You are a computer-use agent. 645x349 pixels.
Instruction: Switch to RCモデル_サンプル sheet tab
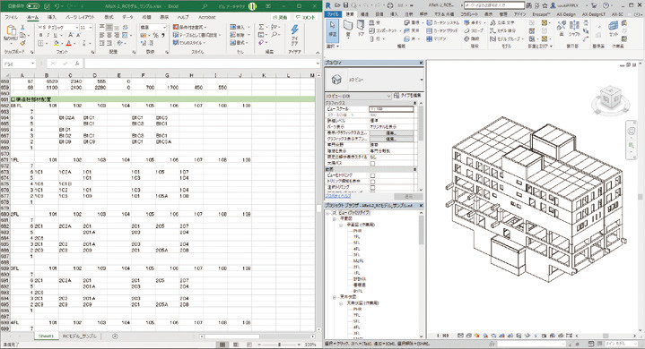(80, 336)
